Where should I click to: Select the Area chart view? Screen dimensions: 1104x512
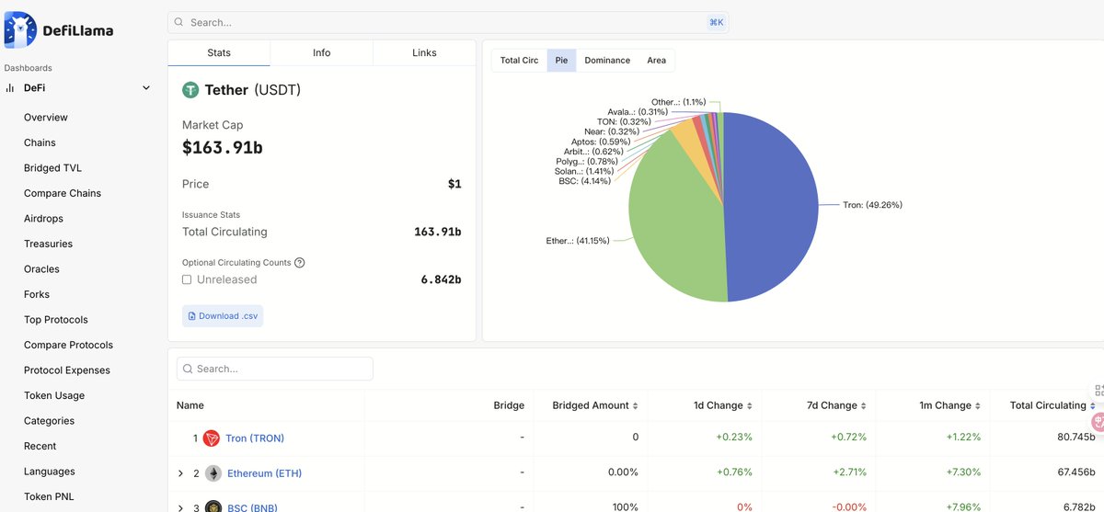pos(656,61)
